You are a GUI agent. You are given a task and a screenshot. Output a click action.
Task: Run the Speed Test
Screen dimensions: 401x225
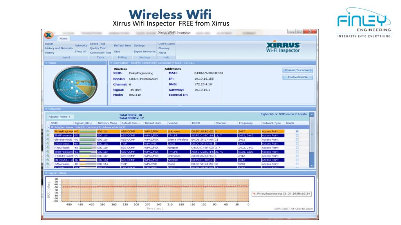pyautogui.click(x=98, y=44)
